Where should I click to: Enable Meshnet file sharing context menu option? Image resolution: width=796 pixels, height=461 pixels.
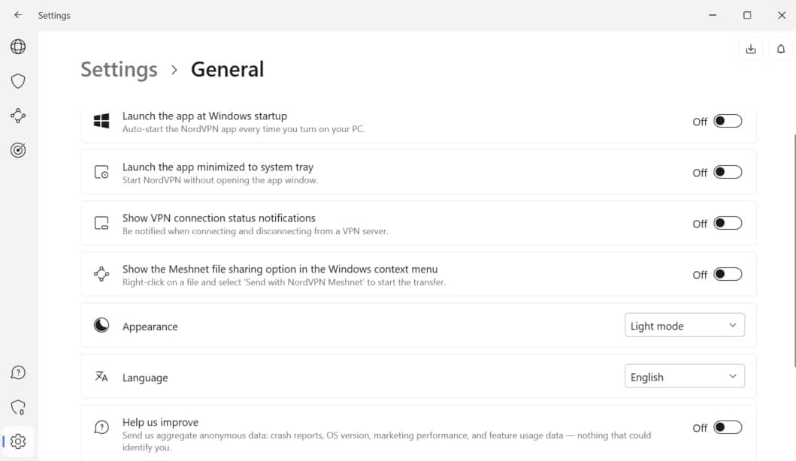coord(728,274)
